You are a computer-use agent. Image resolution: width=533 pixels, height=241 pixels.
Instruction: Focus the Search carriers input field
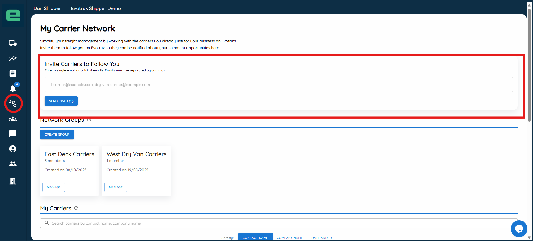point(279,223)
